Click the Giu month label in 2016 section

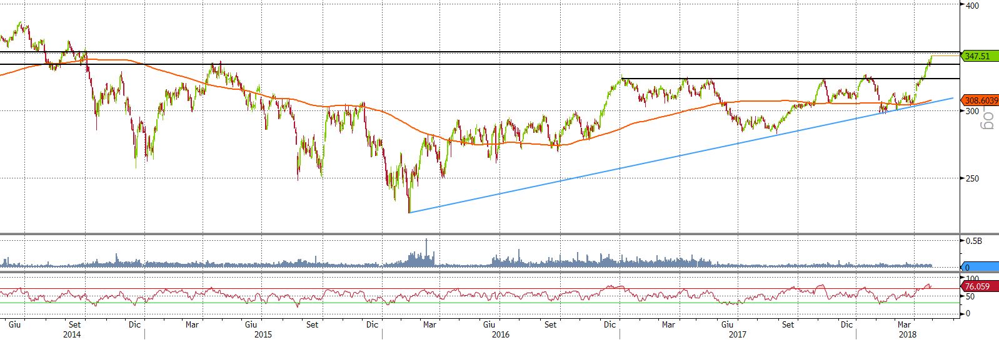tap(489, 324)
